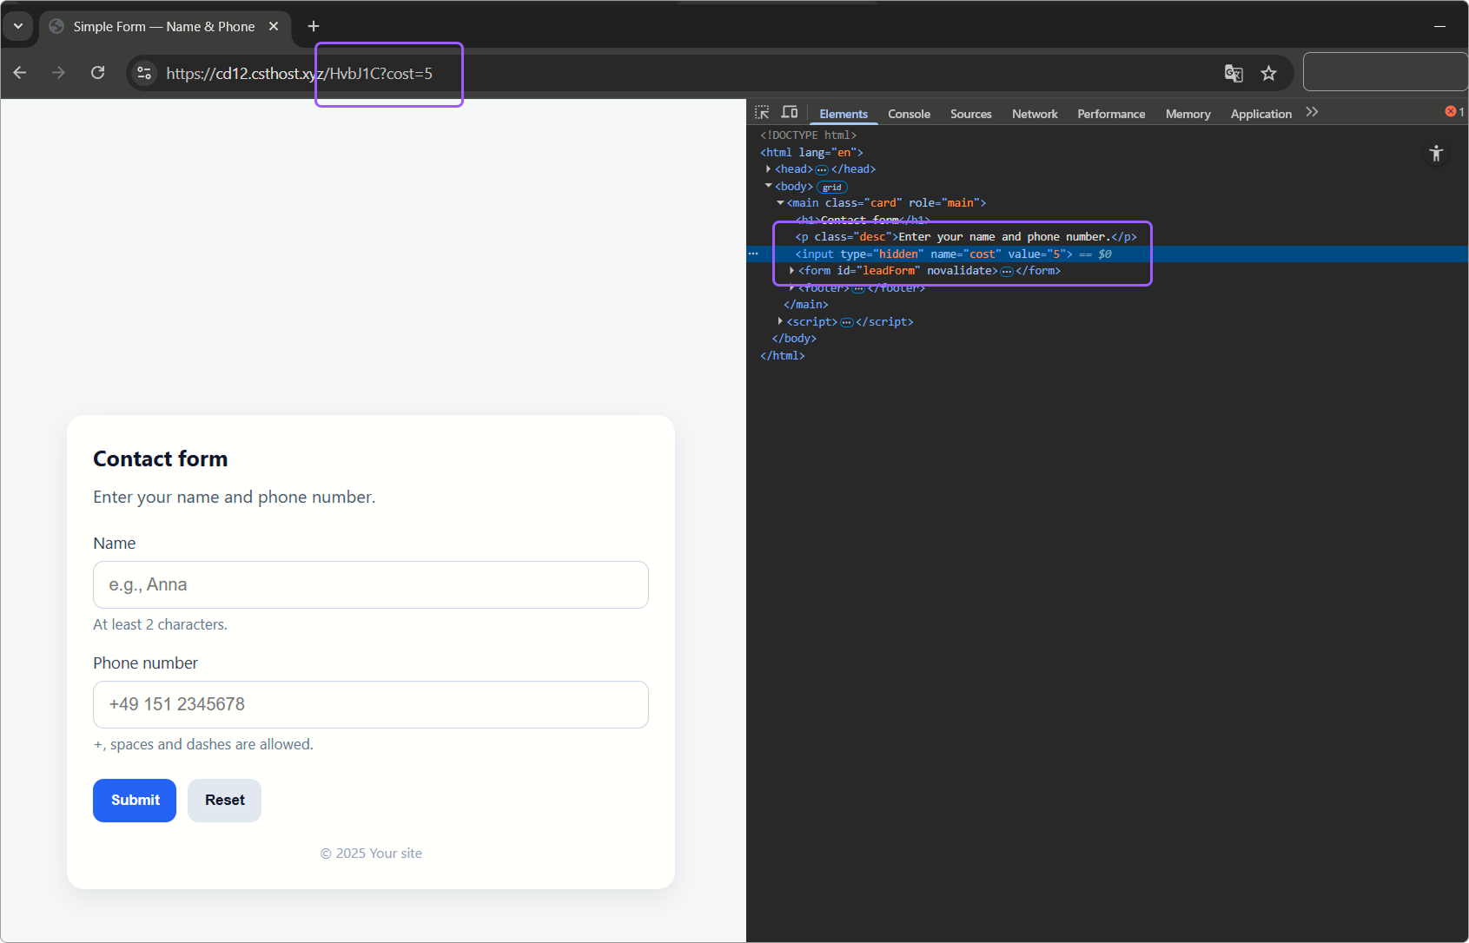
Task: Expand collapsed form content ellipsis
Action: point(1007,271)
